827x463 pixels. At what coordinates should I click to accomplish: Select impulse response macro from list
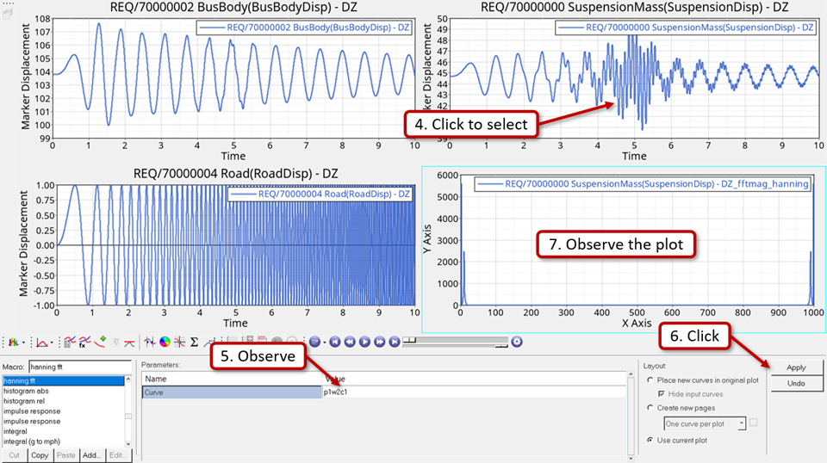tap(33, 411)
